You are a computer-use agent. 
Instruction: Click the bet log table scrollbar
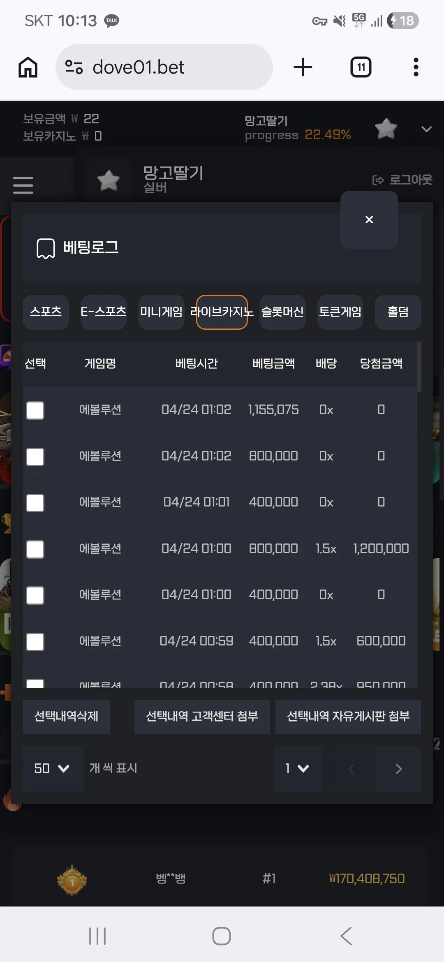pos(419,367)
